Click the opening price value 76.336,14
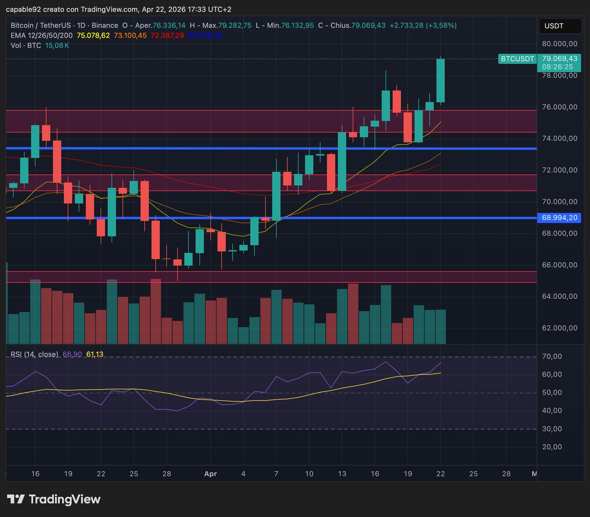The image size is (590, 517). (169, 26)
